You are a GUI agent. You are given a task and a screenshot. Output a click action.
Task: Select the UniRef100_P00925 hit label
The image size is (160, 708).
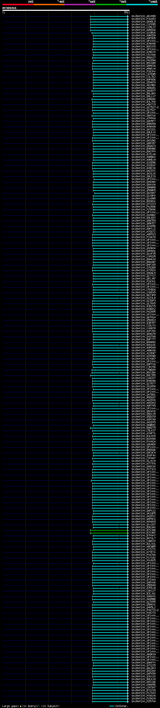143,560
